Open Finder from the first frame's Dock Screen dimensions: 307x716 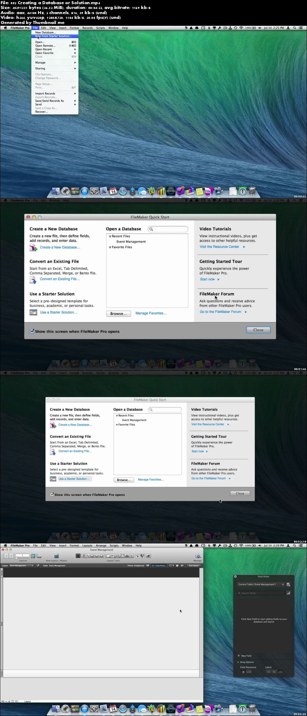(x=56, y=191)
